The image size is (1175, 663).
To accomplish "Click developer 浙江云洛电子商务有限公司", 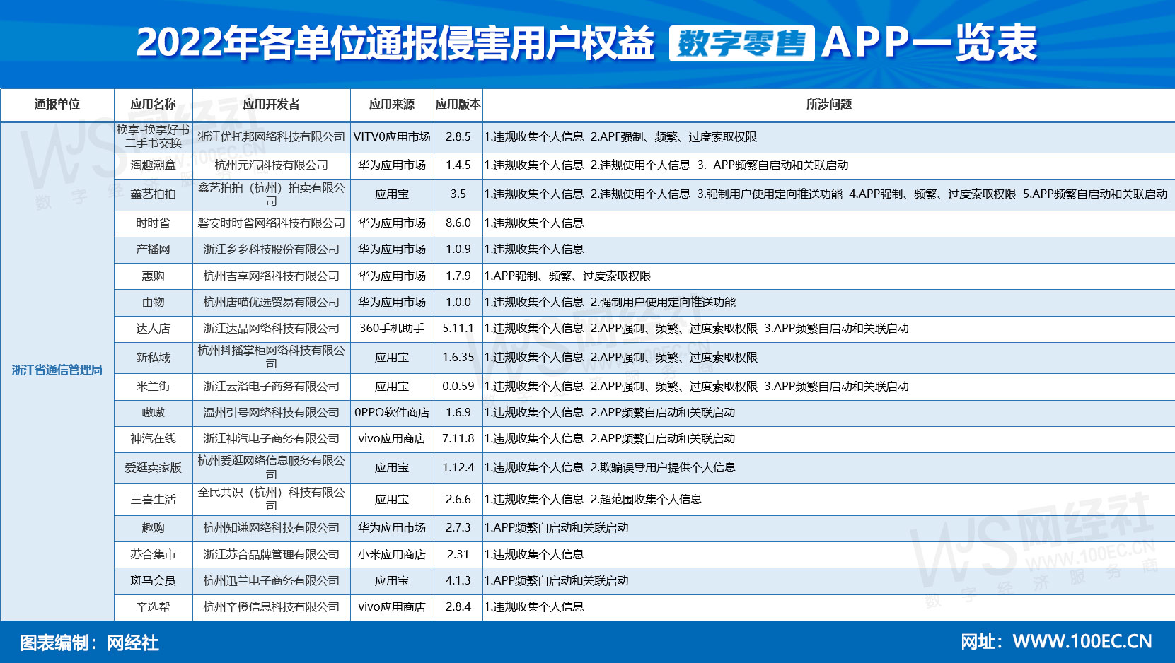I will (272, 387).
